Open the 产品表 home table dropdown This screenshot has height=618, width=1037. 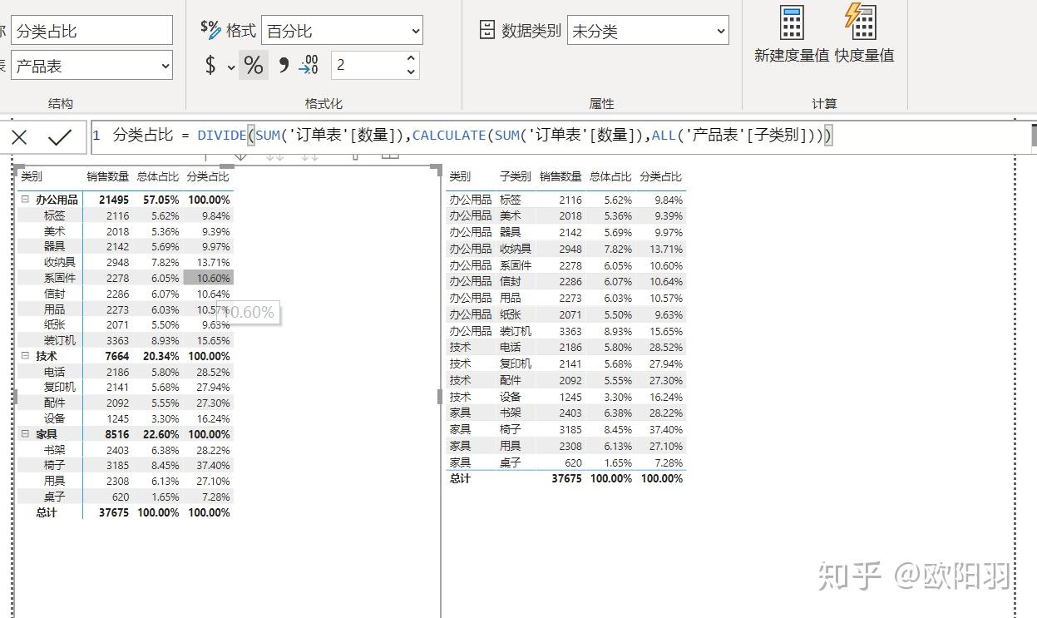click(91, 66)
